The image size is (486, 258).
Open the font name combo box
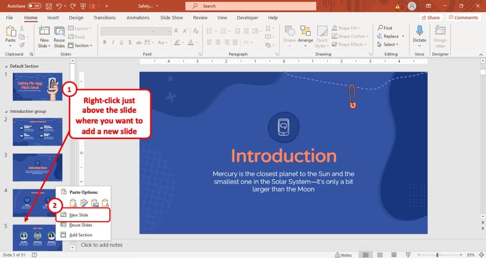pos(128,31)
